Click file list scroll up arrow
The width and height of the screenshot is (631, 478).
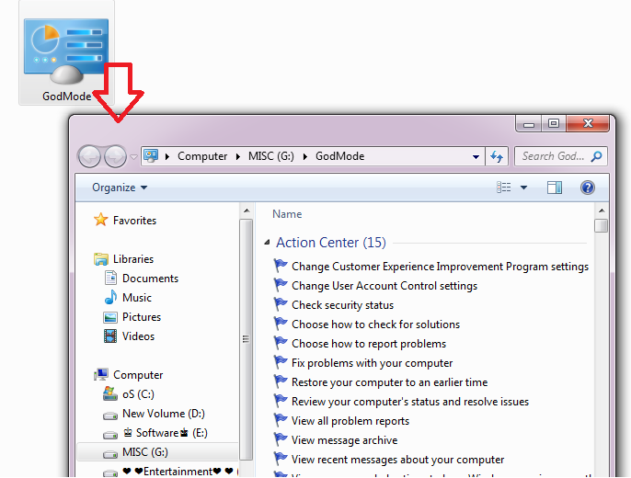coord(602,211)
